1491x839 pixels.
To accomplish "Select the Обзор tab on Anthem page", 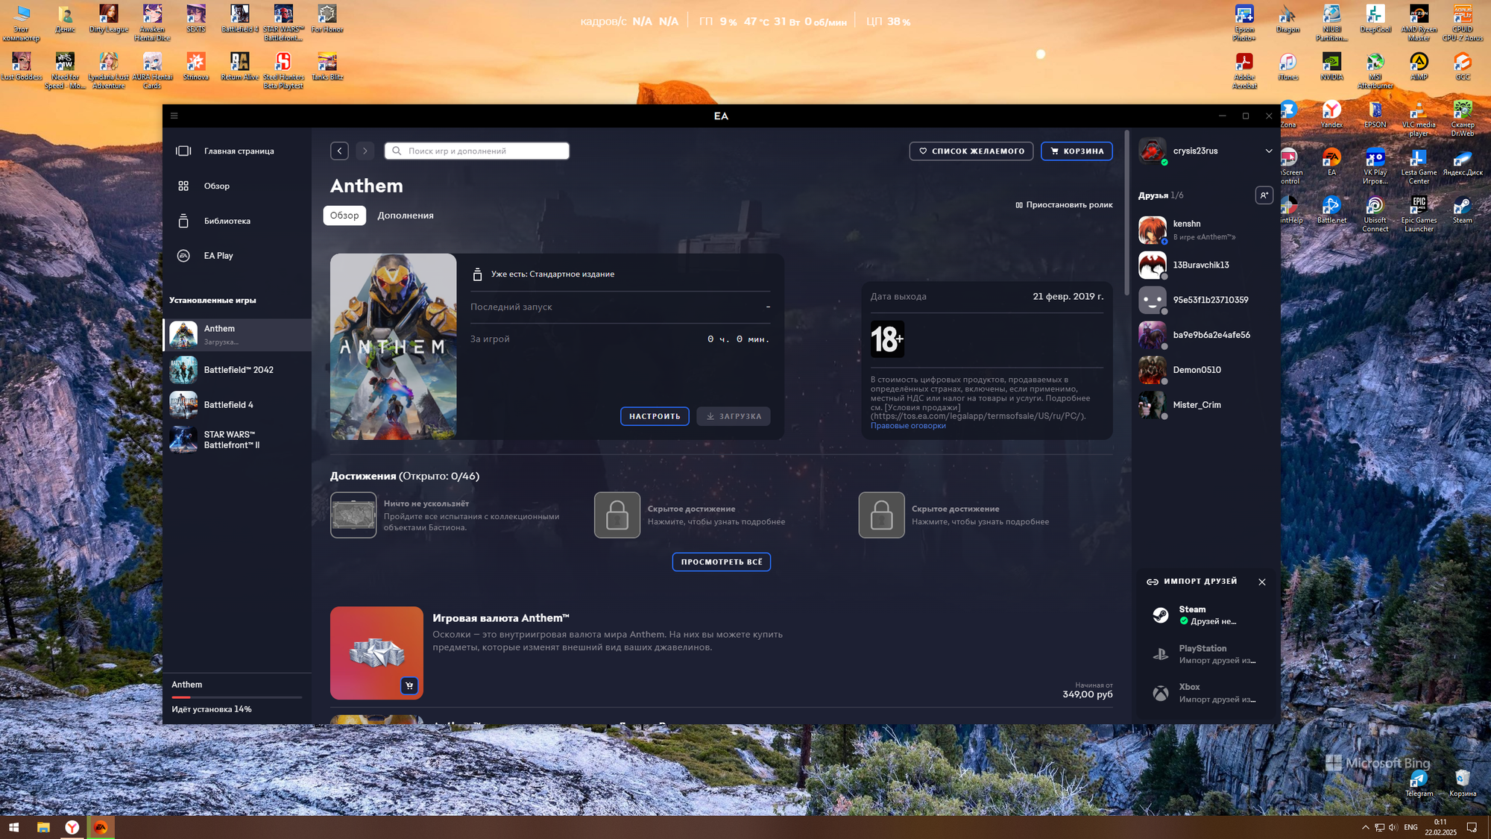I will [x=344, y=216].
